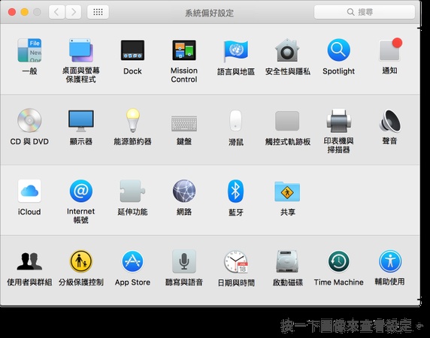Open 延伸功能 puzzle piece preferences
Viewport: 430px width, 338px height.
[132, 191]
